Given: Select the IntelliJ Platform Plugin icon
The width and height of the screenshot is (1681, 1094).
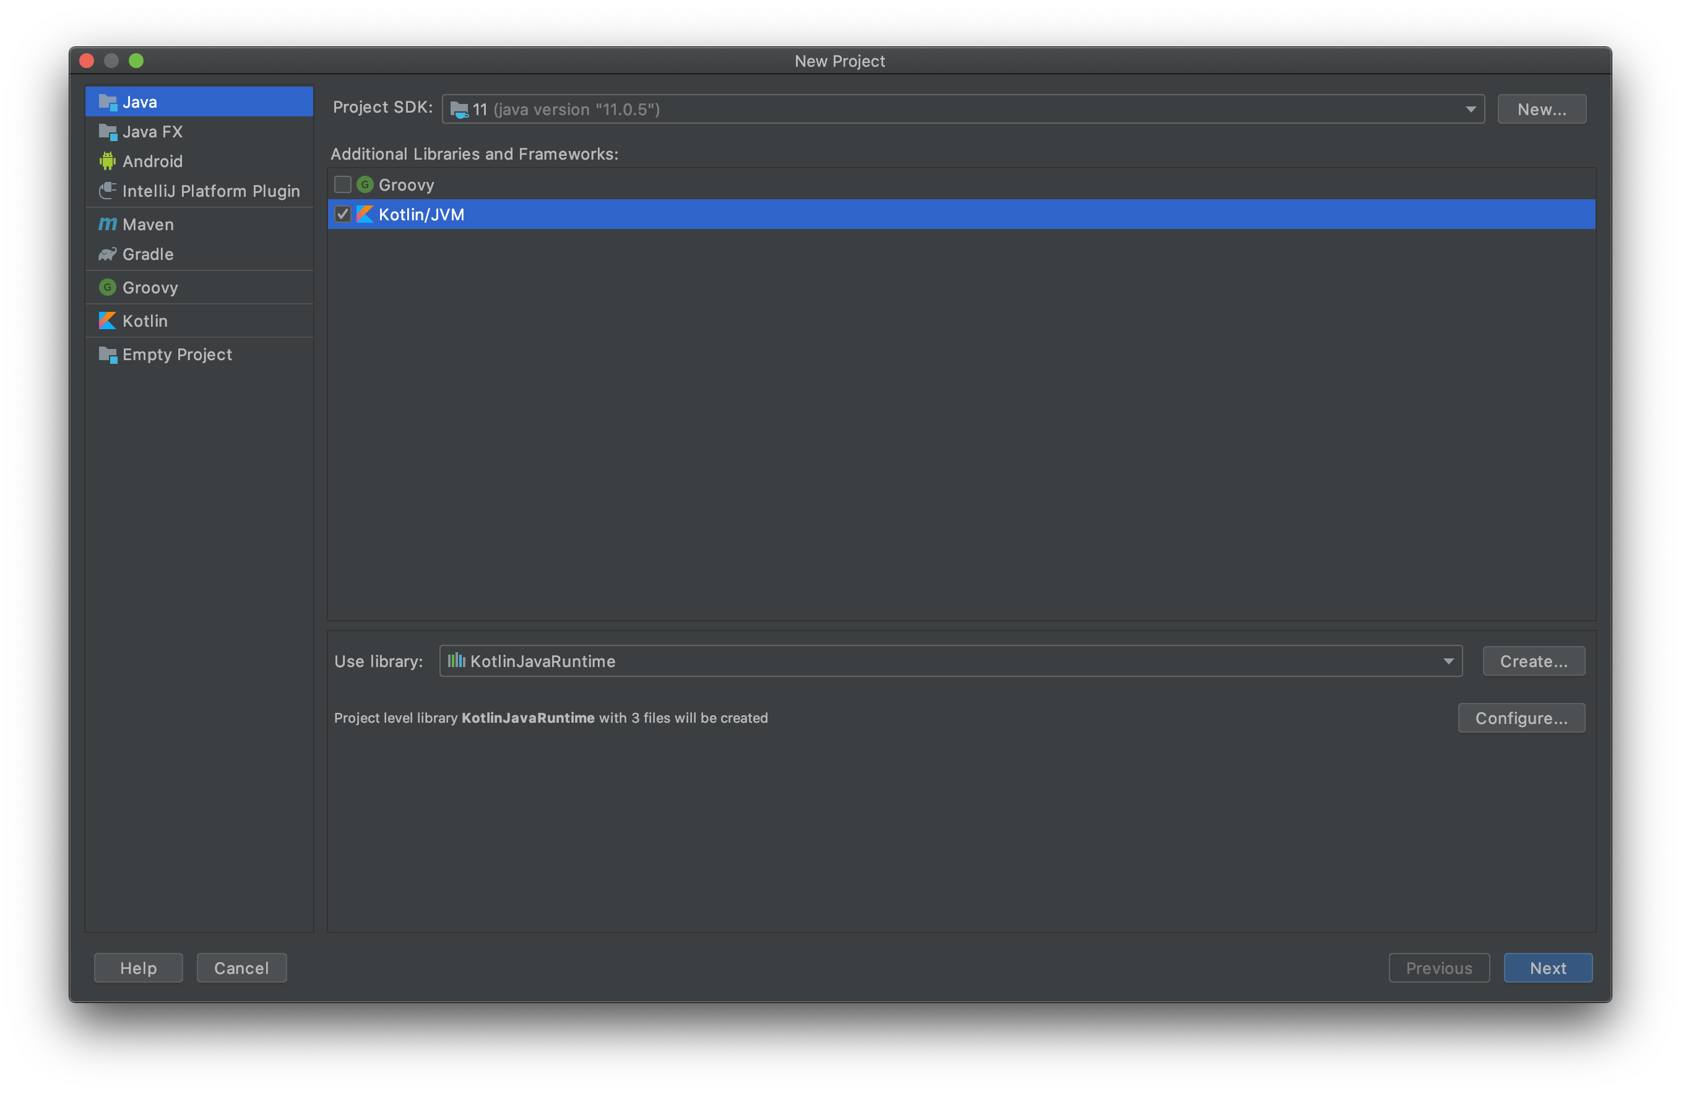Looking at the screenshot, I should [107, 191].
